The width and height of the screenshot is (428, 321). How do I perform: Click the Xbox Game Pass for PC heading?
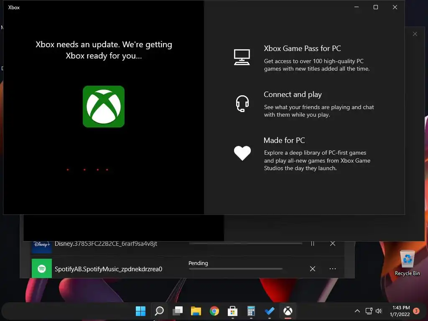coord(302,48)
